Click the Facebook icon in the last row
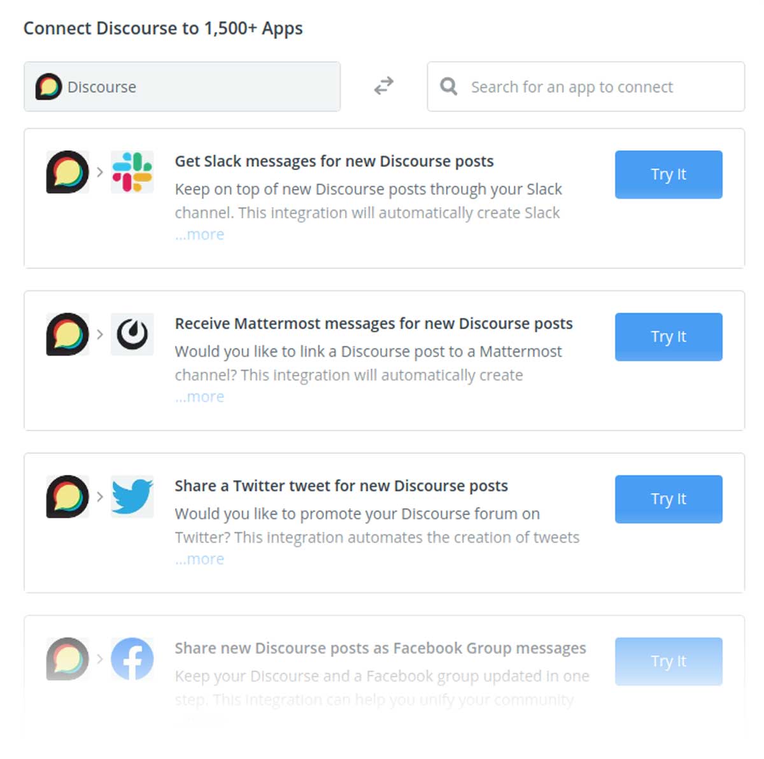The height and width of the screenshot is (759, 764). pos(132,660)
